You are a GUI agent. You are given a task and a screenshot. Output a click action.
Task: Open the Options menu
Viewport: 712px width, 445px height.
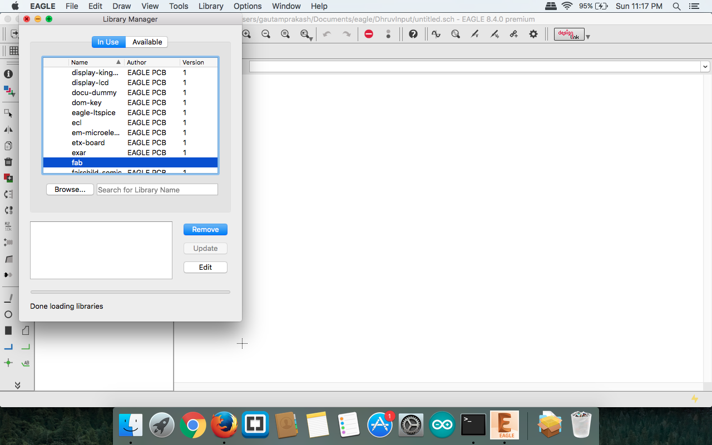coord(248,6)
